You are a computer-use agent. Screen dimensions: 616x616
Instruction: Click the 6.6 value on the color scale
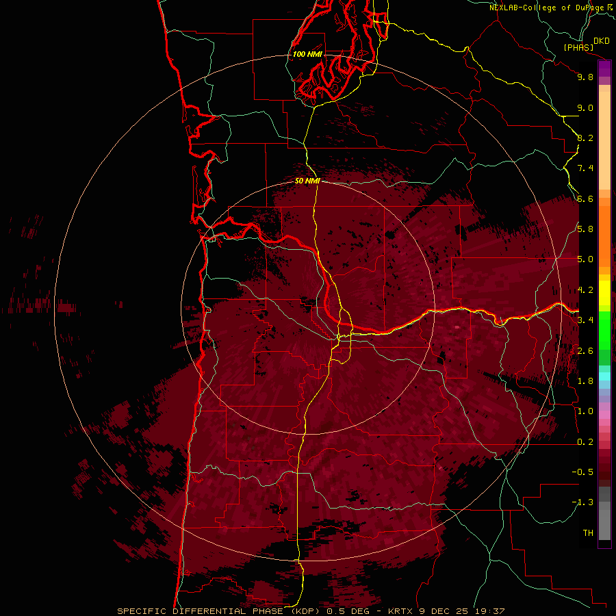(585, 198)
